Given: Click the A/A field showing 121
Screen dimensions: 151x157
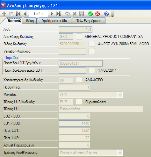Looking at the screenshot, I should coord(75,30).
